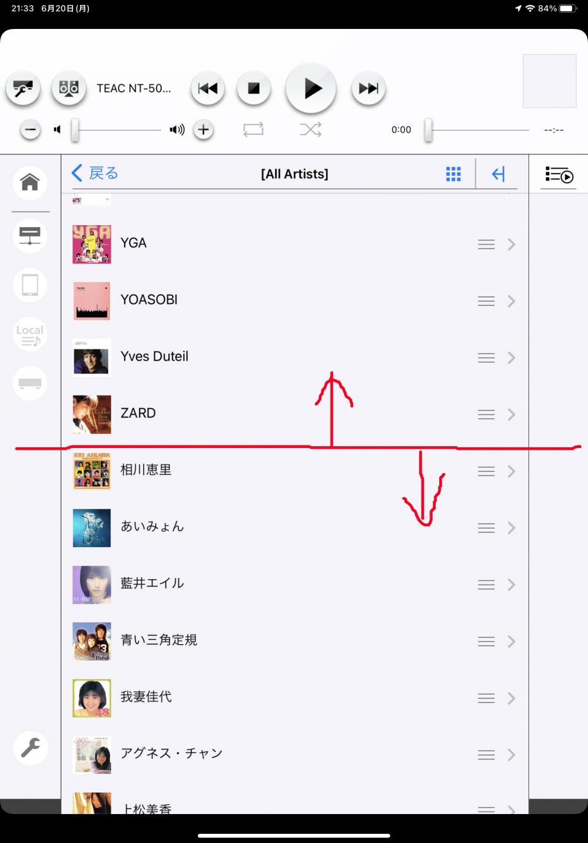
Task: Toggle repeat playback mode
Action: click(253, 129)
